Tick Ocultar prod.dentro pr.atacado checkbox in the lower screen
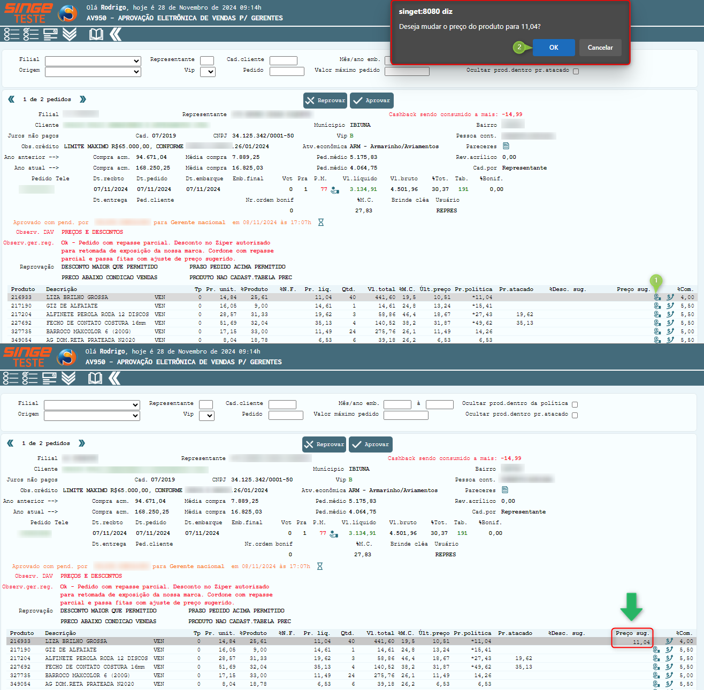Viewport: 704px width, 690px height. tap(575, 415)
